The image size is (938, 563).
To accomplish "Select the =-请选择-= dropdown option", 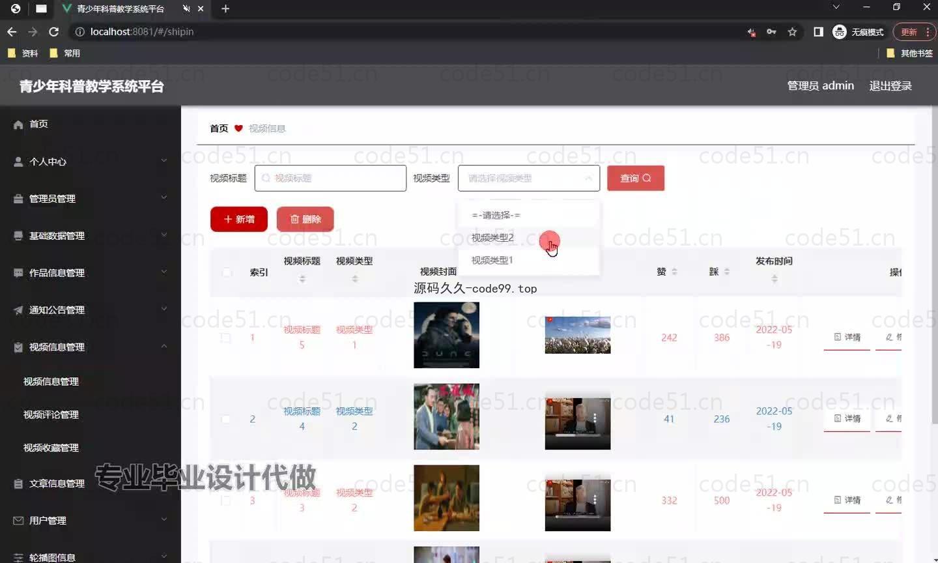I will pos(528,215).
